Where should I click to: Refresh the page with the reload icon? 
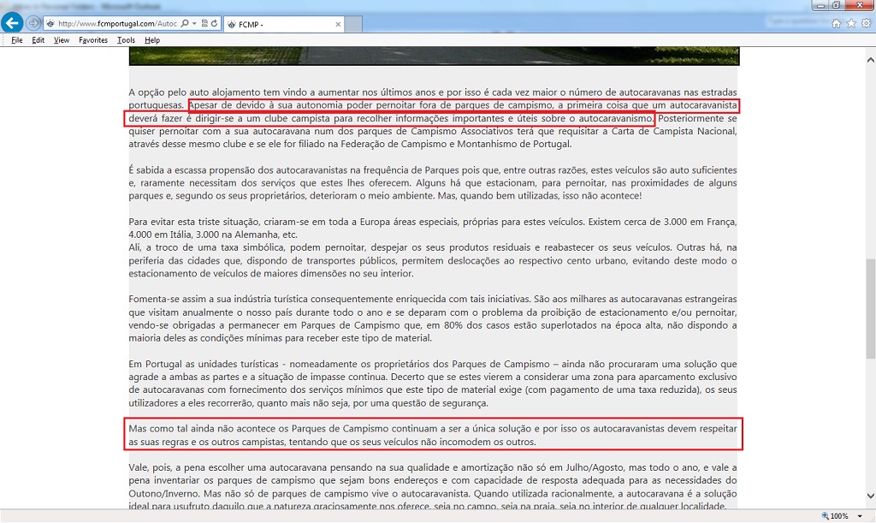[214, 23]
